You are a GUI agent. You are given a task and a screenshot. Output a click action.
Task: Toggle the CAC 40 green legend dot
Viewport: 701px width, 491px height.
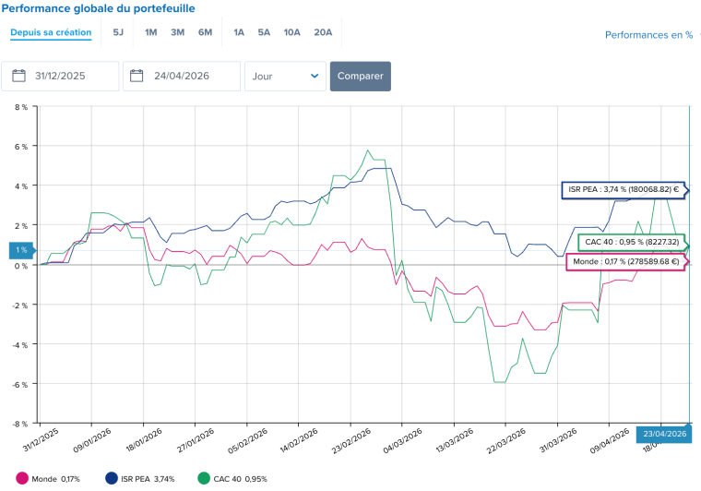coord(203,478)
